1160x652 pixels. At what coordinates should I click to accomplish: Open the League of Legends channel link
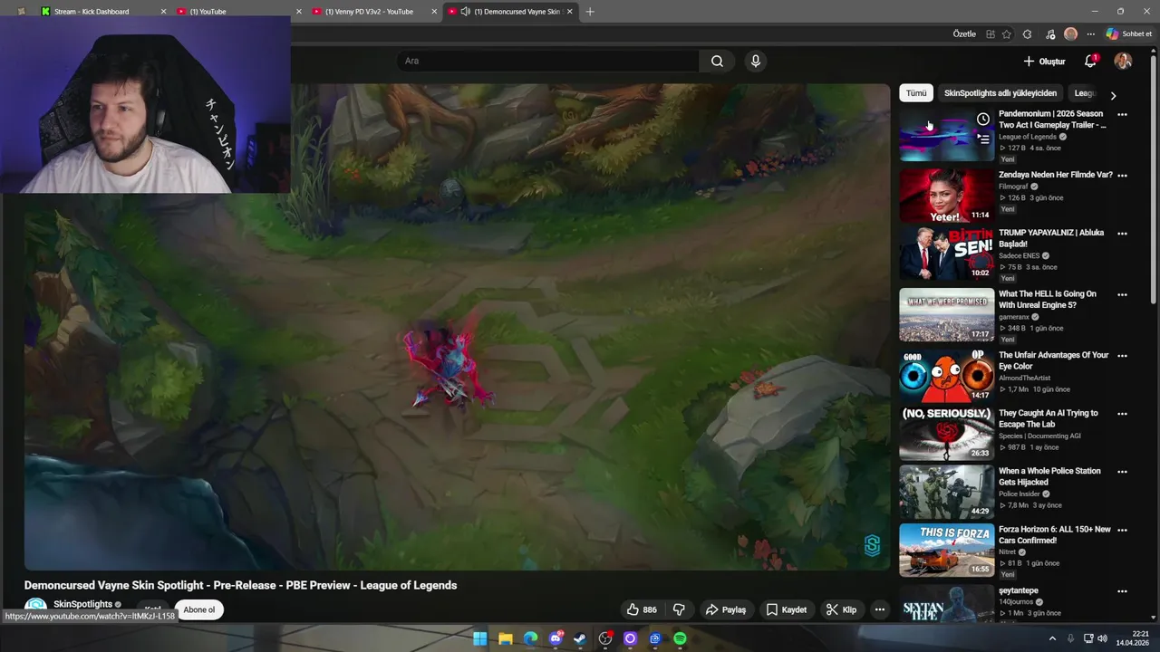1028,137
